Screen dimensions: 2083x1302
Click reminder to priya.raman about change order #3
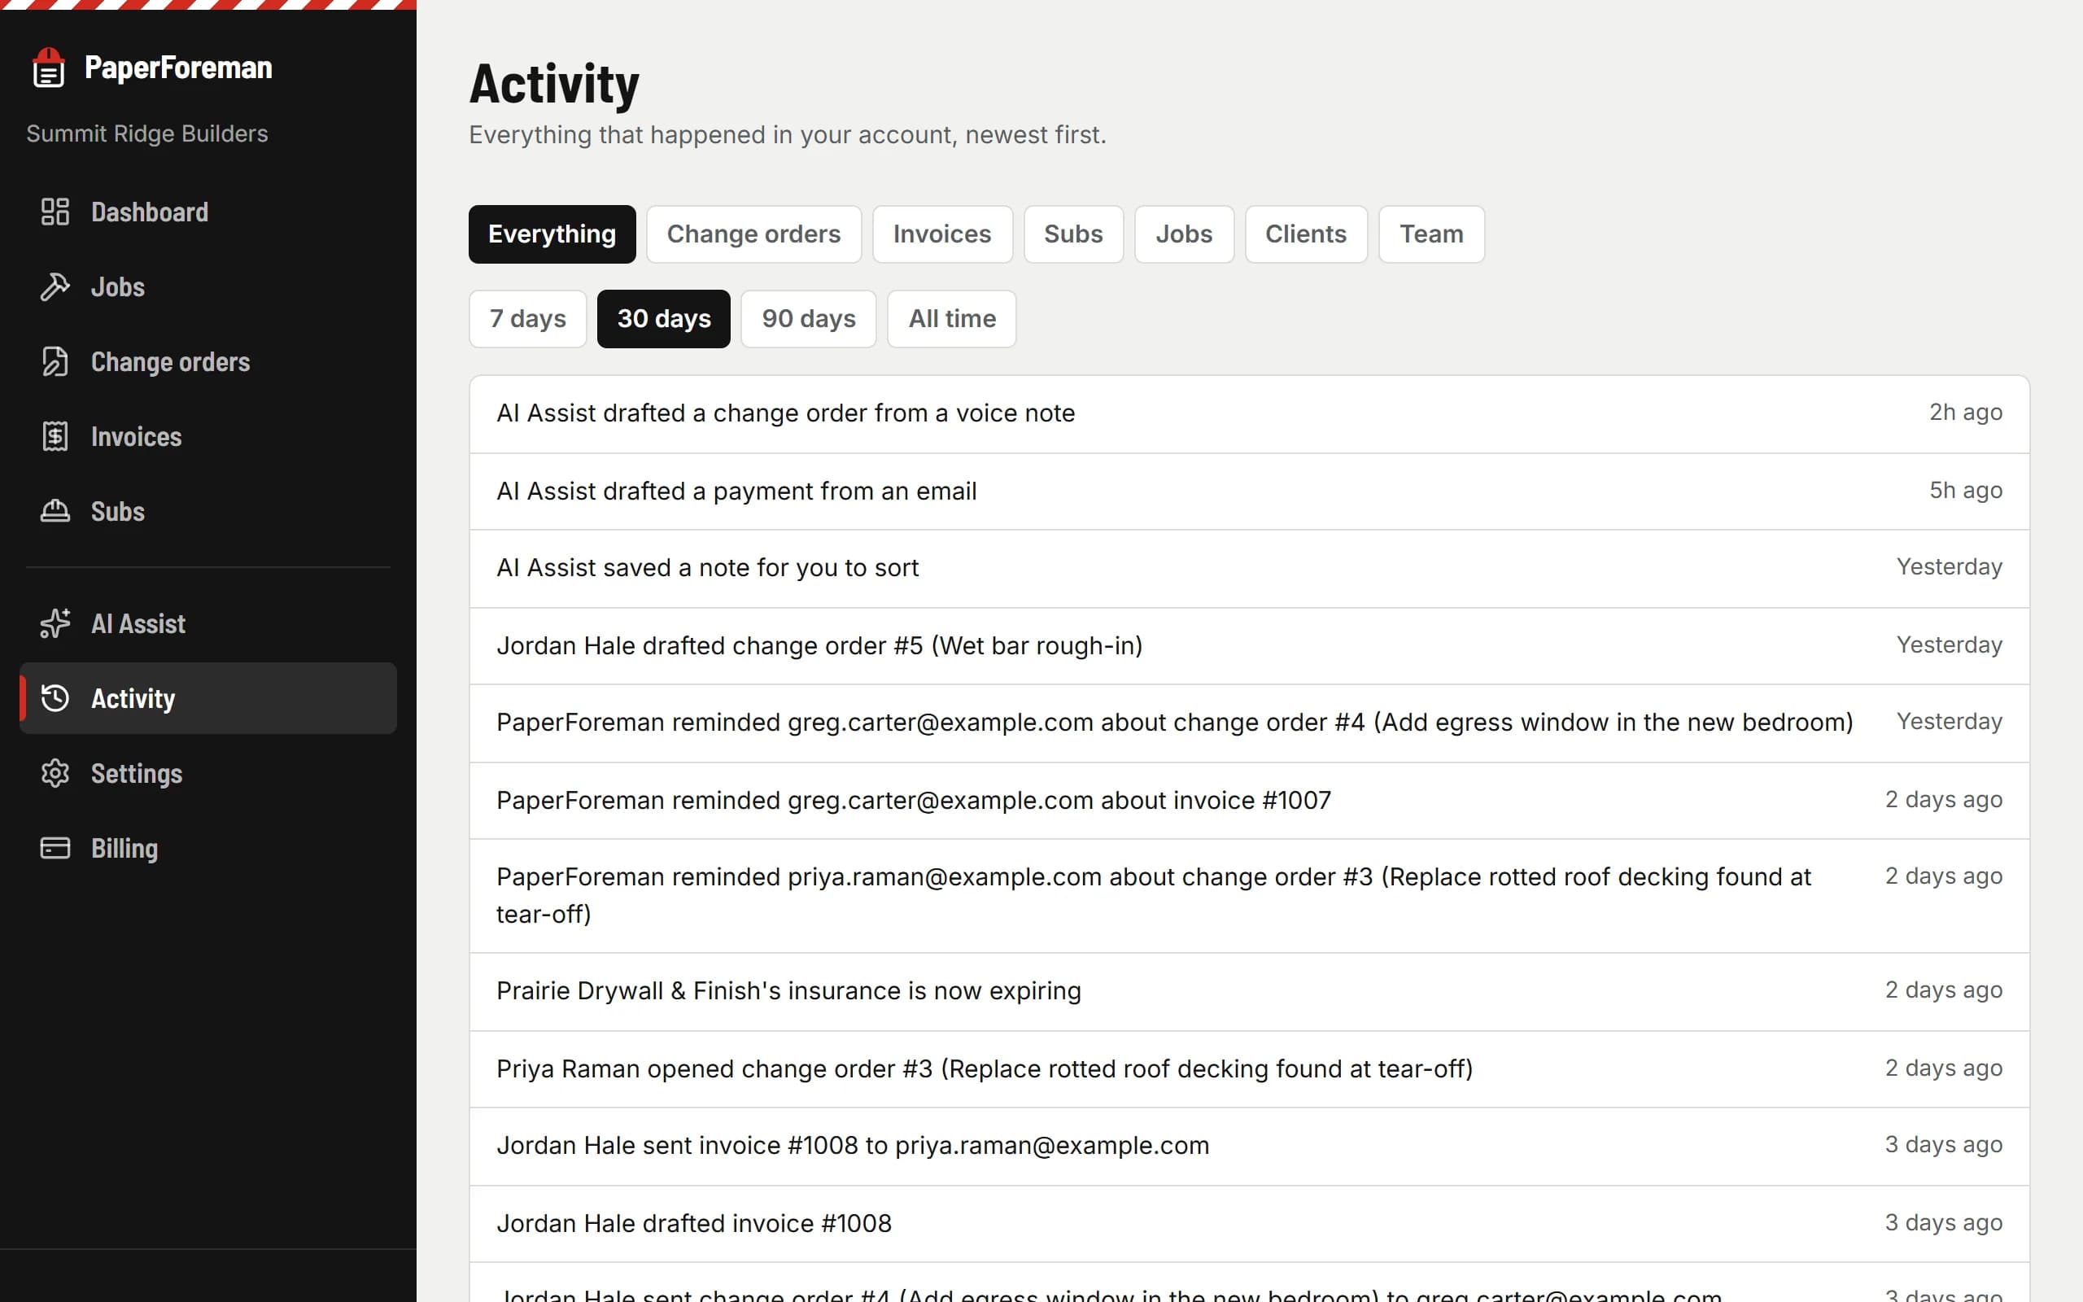tap(1250, 896)
